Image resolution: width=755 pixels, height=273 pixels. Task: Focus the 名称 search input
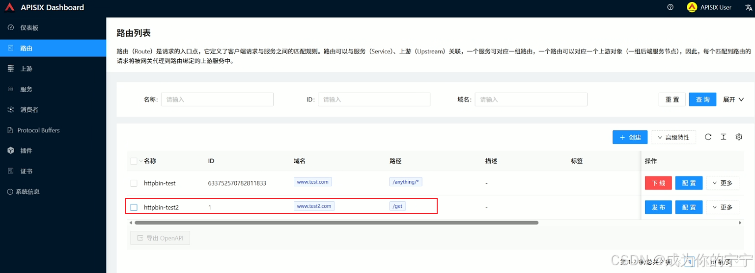217,99
